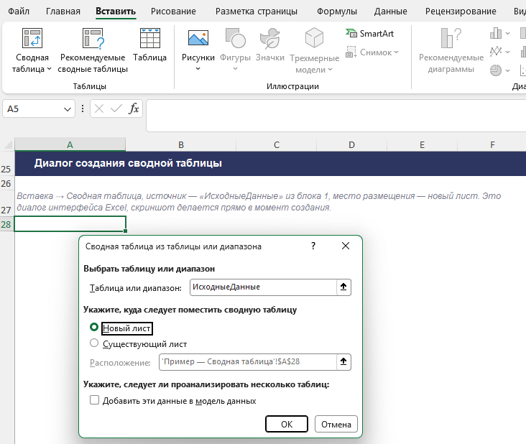This screenshot has width=526, height=444.
Task: Click the dialog help question mark
Action: point(313,246)
